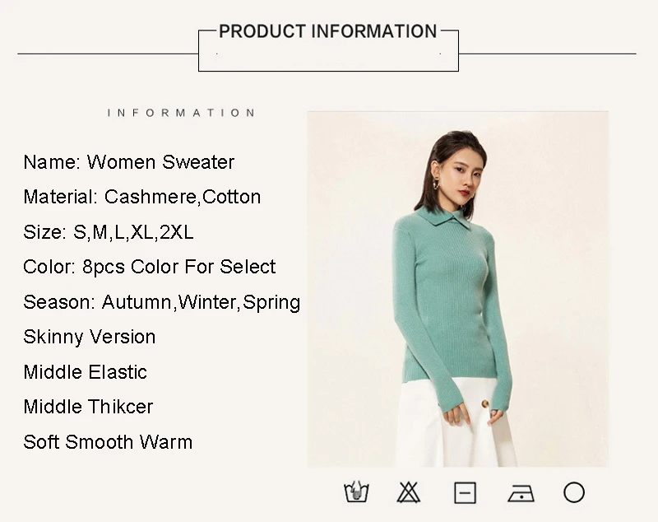Click the Season: Autumn,Winter,Spring line
The image size is (658, 522).
(x=161, y=302)
